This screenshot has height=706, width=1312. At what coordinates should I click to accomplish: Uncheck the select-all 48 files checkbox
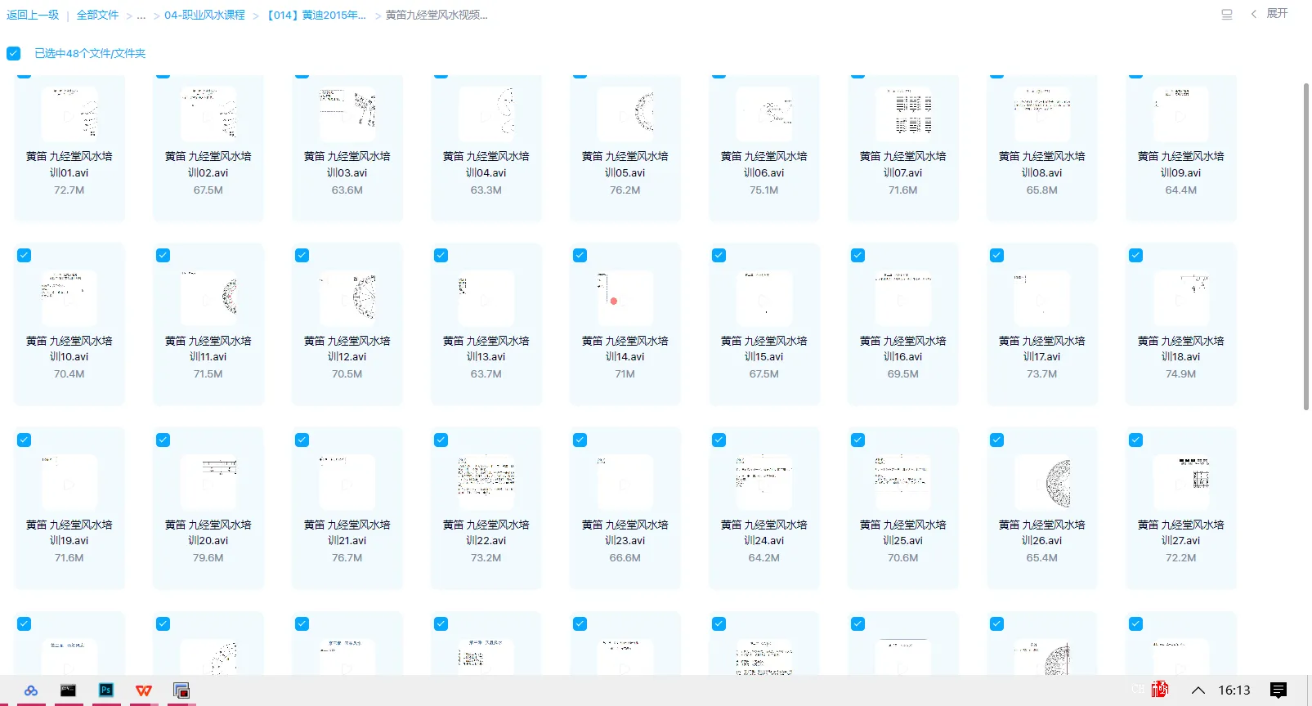14,53
